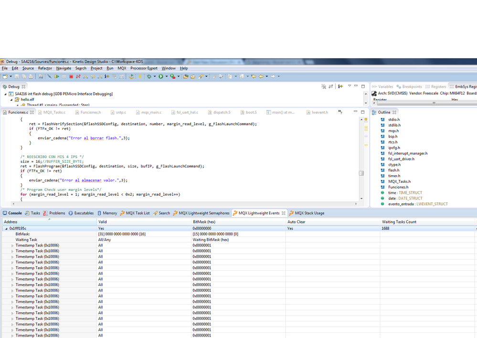Click the Forward navigation arrow icon
Viewport: 477px width, 338px height.
(x=273, y=76)
